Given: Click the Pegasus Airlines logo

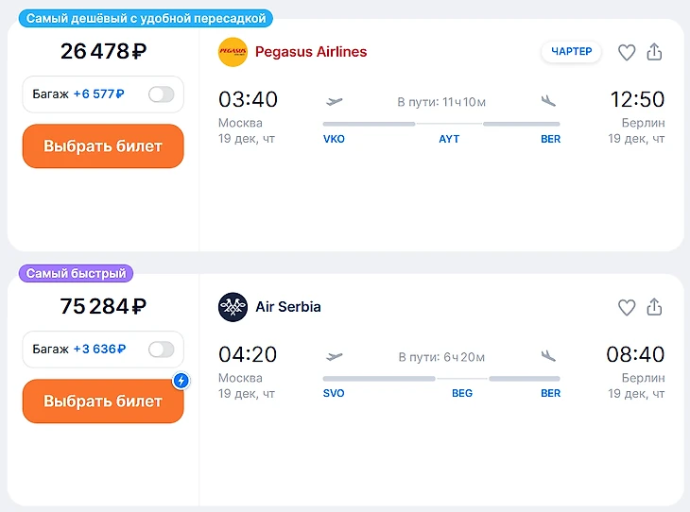Looking at the screenshot, I should coord(233,52).
